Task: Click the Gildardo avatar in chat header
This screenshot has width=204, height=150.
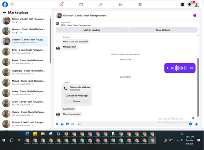Action: pos(59,16)
